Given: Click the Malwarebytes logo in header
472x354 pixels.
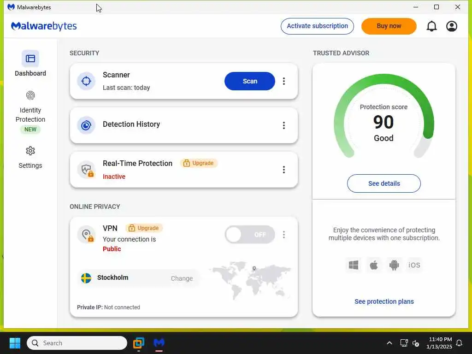Looking at the screenshot, I should pyautogui.click(x=44, y=26).
